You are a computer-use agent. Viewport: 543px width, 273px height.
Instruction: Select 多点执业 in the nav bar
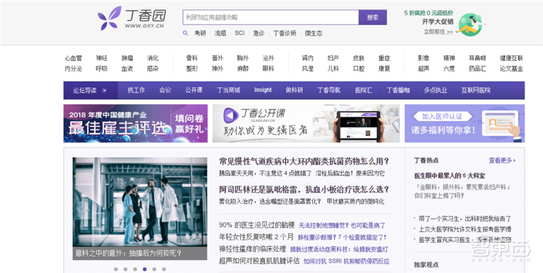point(436,90)
